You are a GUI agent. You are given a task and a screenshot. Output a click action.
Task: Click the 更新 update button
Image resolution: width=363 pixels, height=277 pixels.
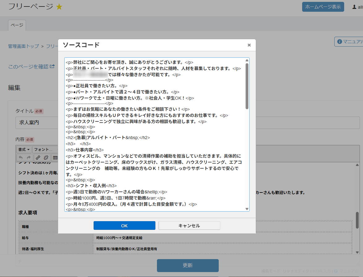[188, 265]
